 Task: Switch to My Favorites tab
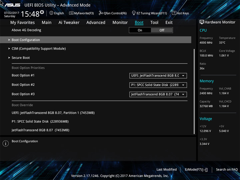[23, 23]
